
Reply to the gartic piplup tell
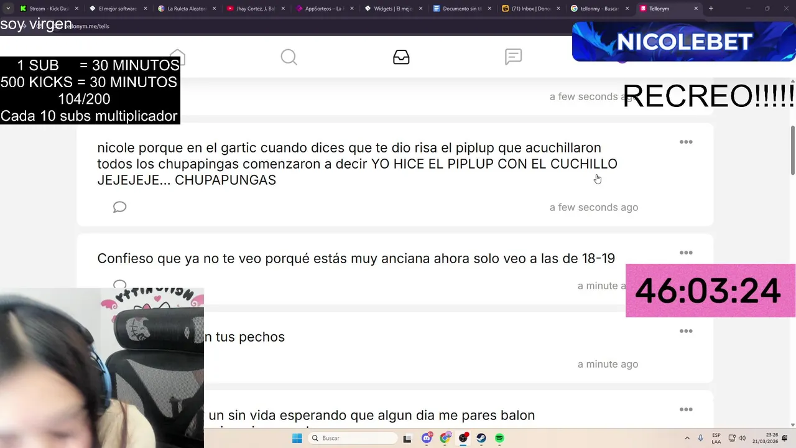(120, 207)
